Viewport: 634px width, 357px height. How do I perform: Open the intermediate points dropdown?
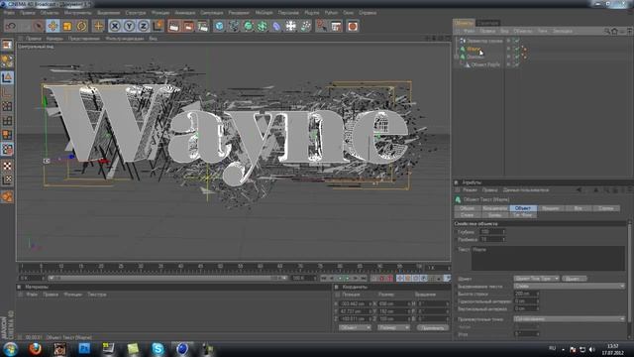(569, 319)
